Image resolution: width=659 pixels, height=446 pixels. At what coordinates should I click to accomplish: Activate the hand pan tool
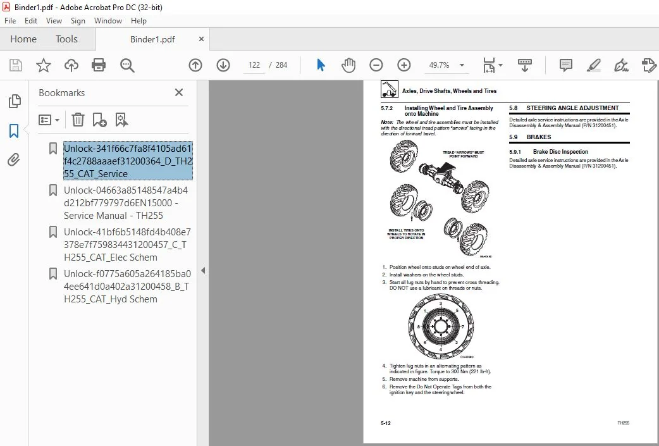pos(348,65)
